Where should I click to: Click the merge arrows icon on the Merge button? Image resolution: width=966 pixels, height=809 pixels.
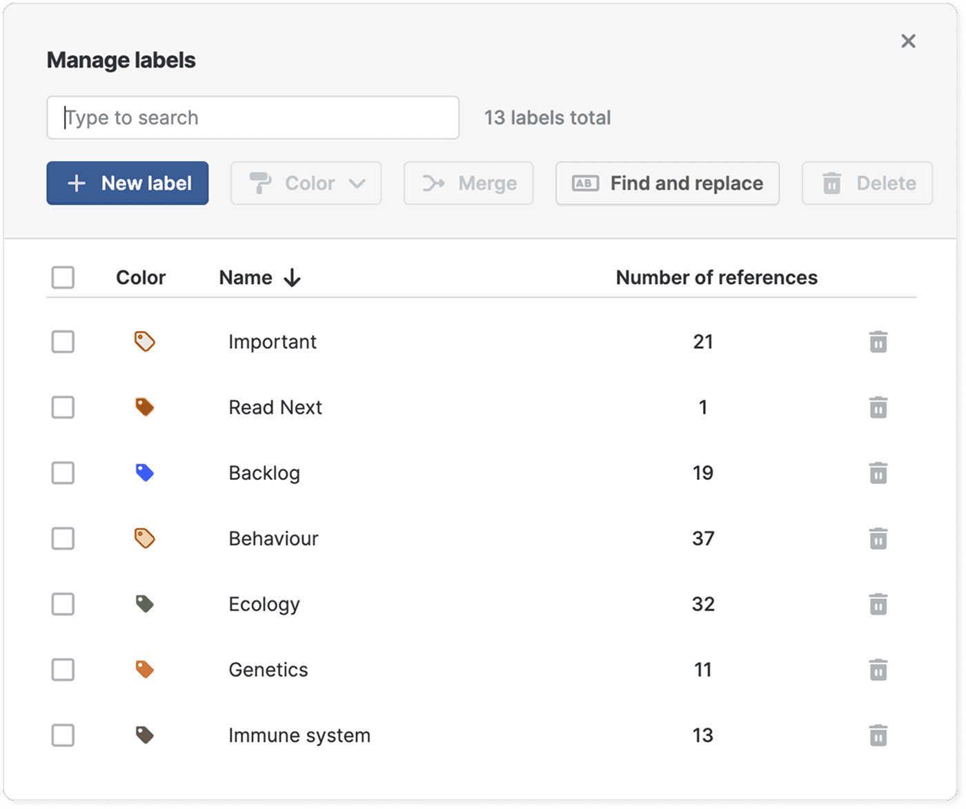point(434,183)
